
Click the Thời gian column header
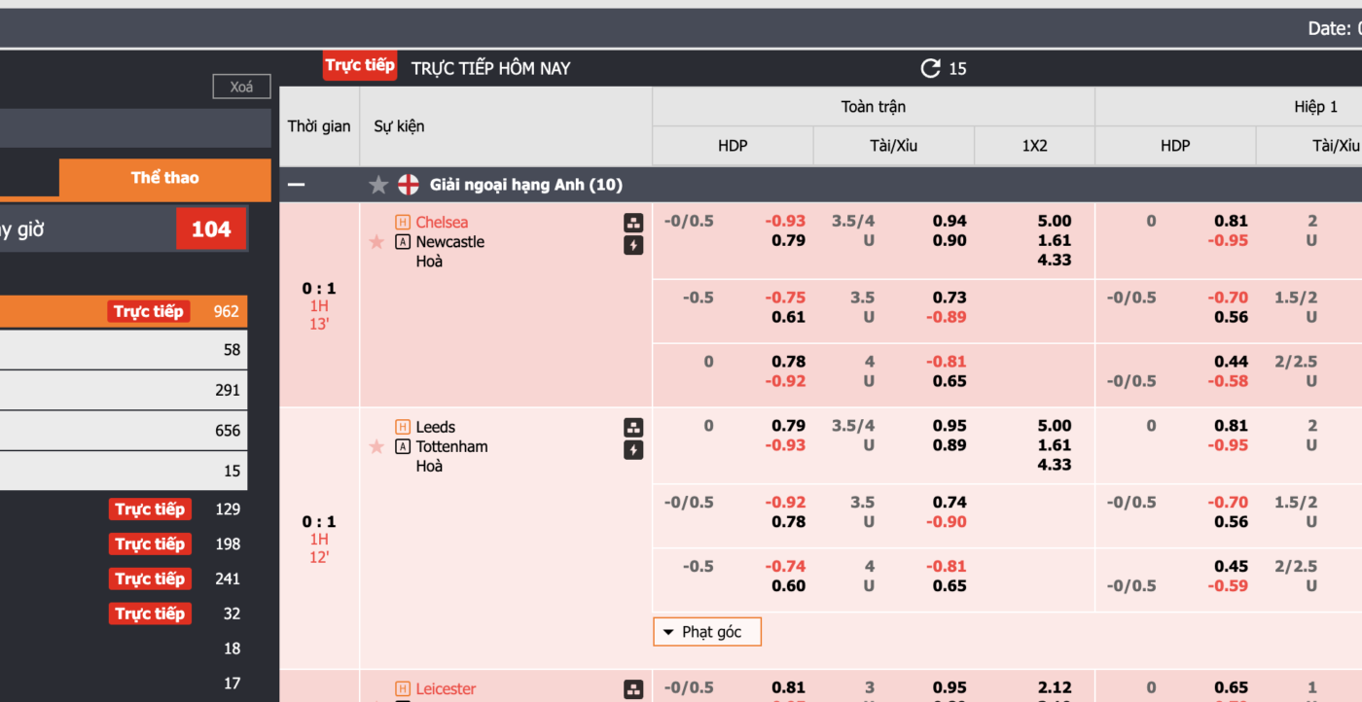point(319,126)
